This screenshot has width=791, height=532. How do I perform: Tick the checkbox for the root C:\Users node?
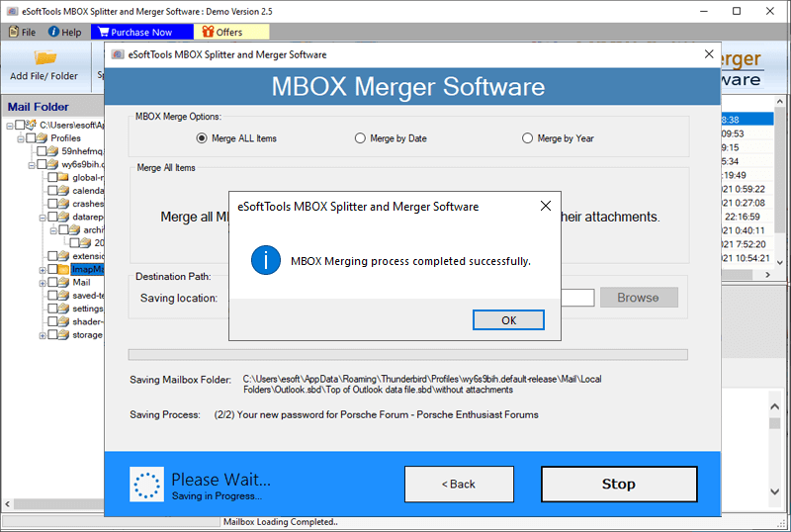pyautogui.click(x=20, y=125)
